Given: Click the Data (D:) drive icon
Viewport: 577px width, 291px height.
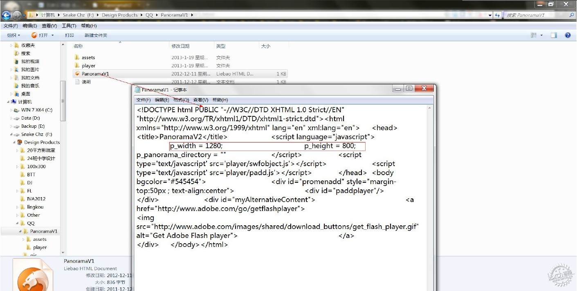Looking at the screenshot, I should pyautogui.click(x=16, y=118).
